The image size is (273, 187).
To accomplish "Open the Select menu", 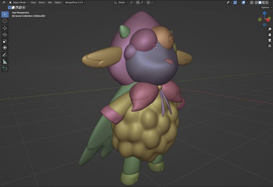I will click(42, 2).
